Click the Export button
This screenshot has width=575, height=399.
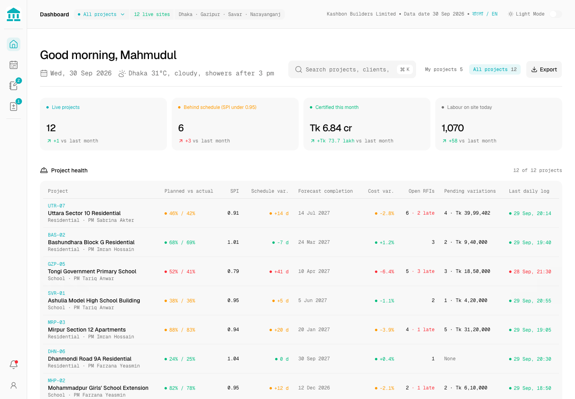544,69
